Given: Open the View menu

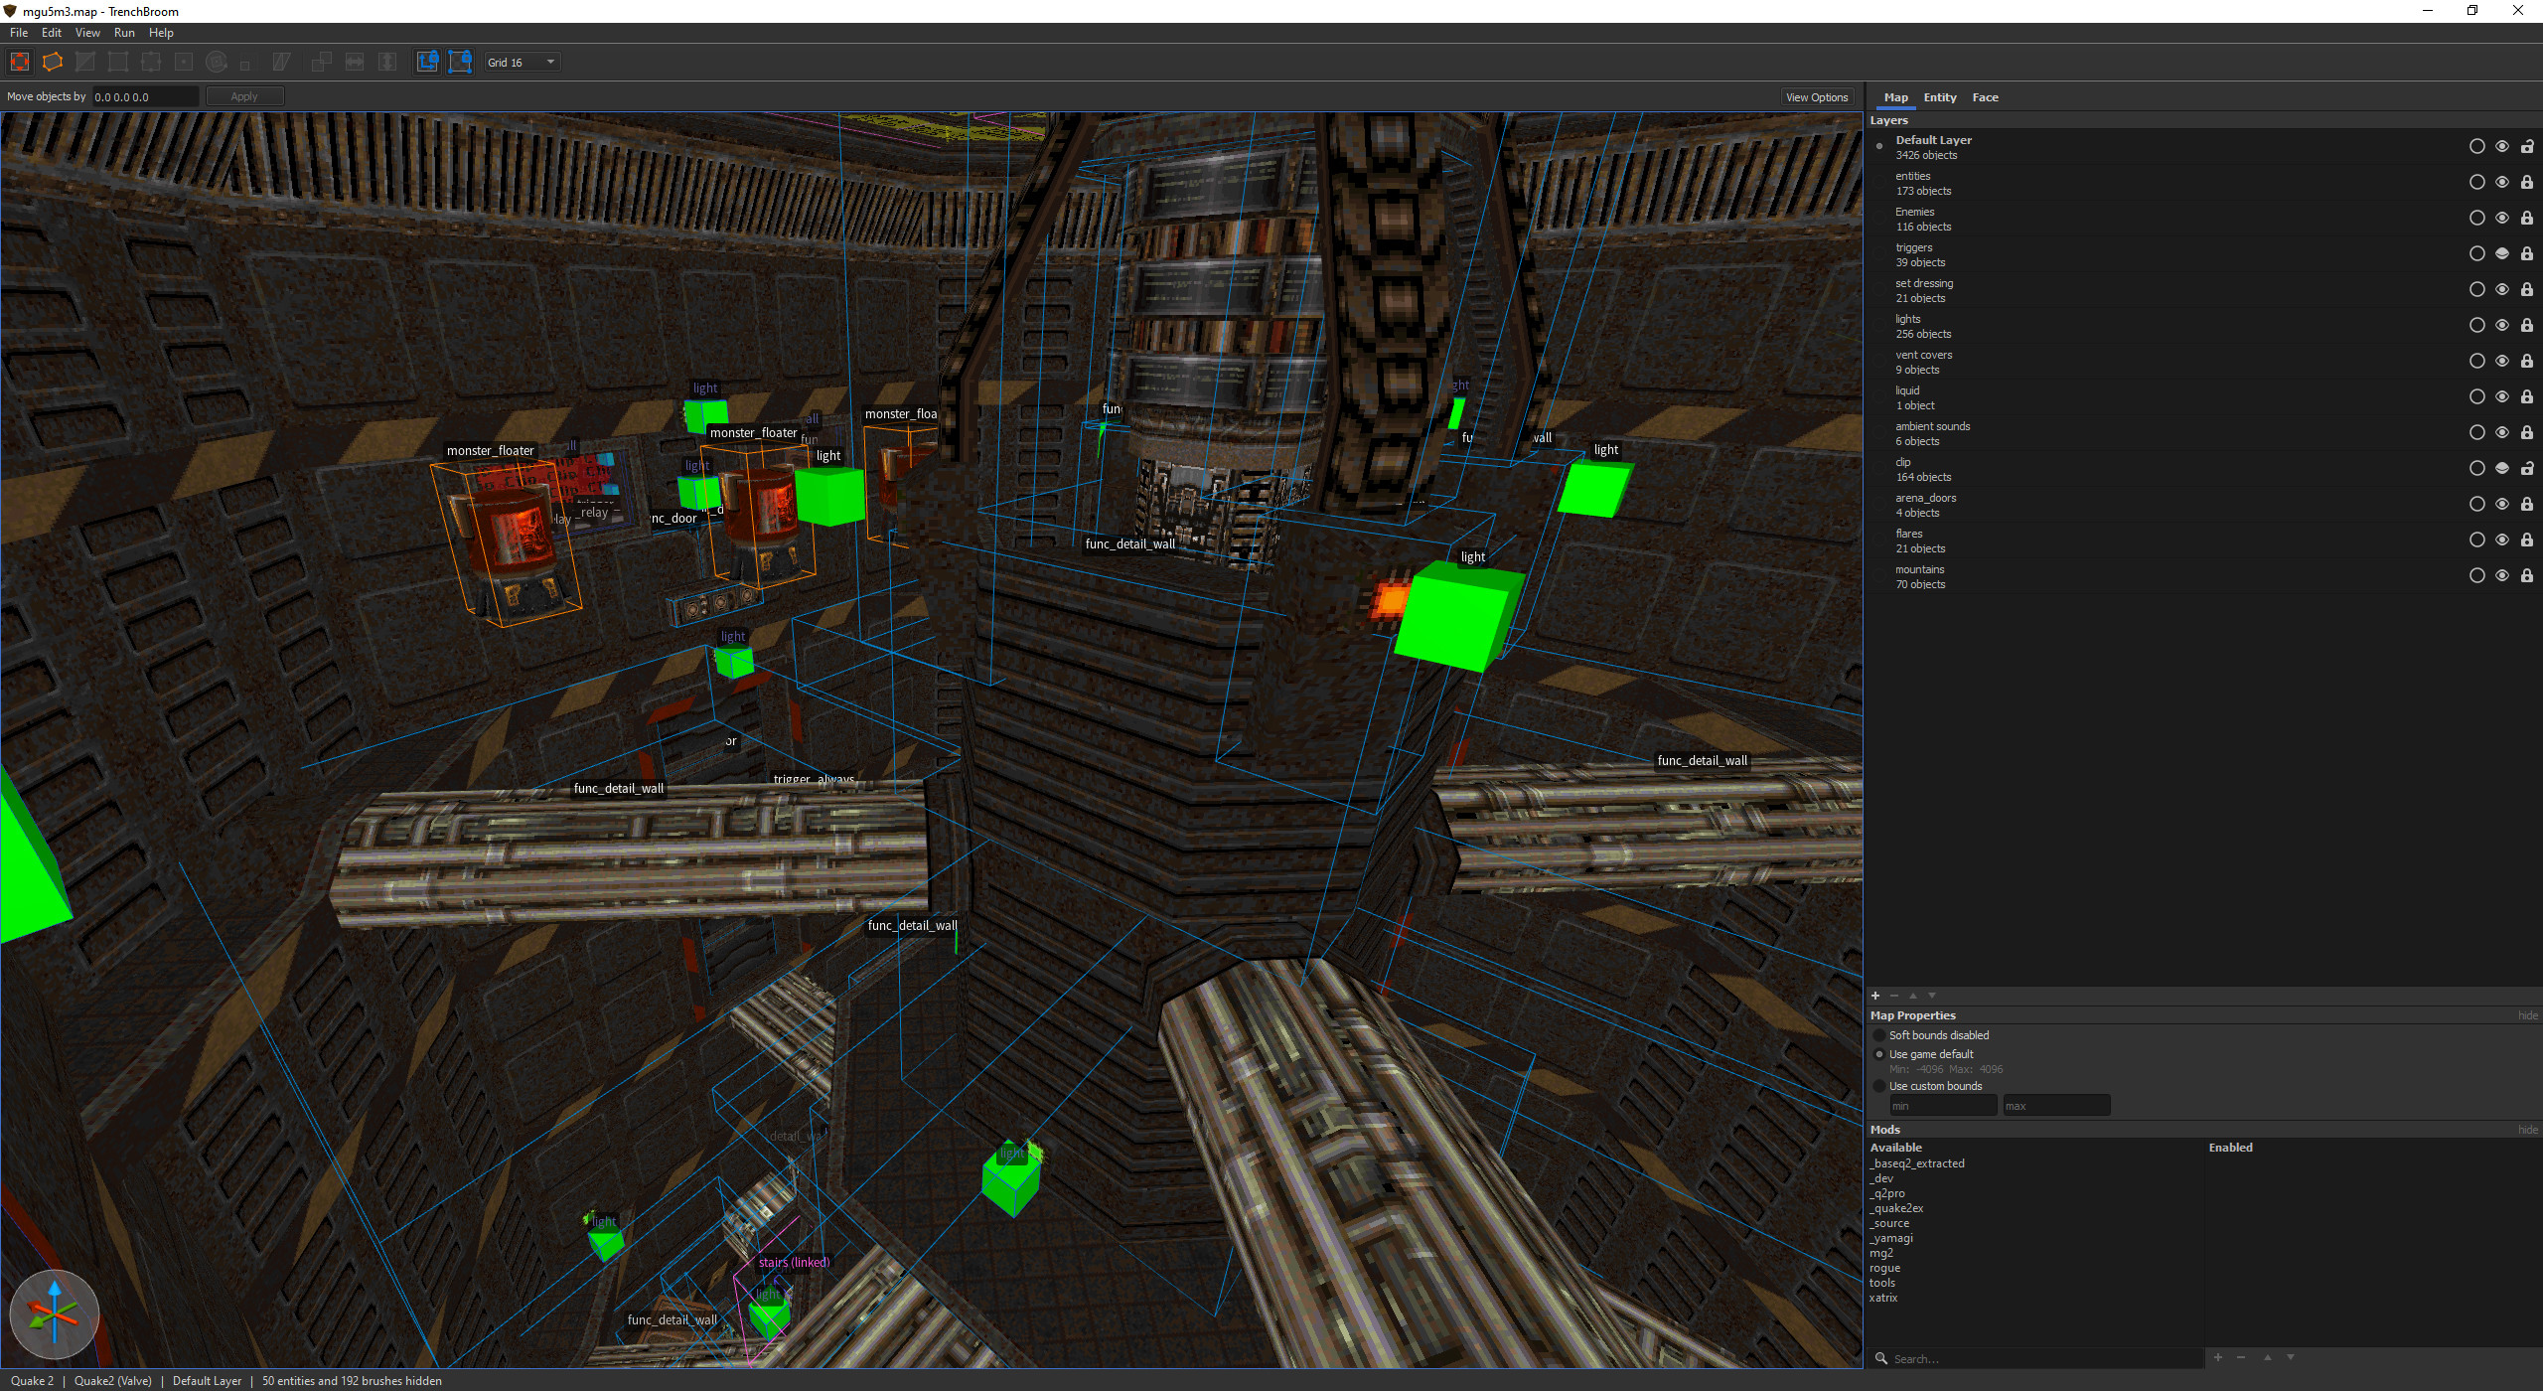Looking at the screenshot, I should coord(87,33).
